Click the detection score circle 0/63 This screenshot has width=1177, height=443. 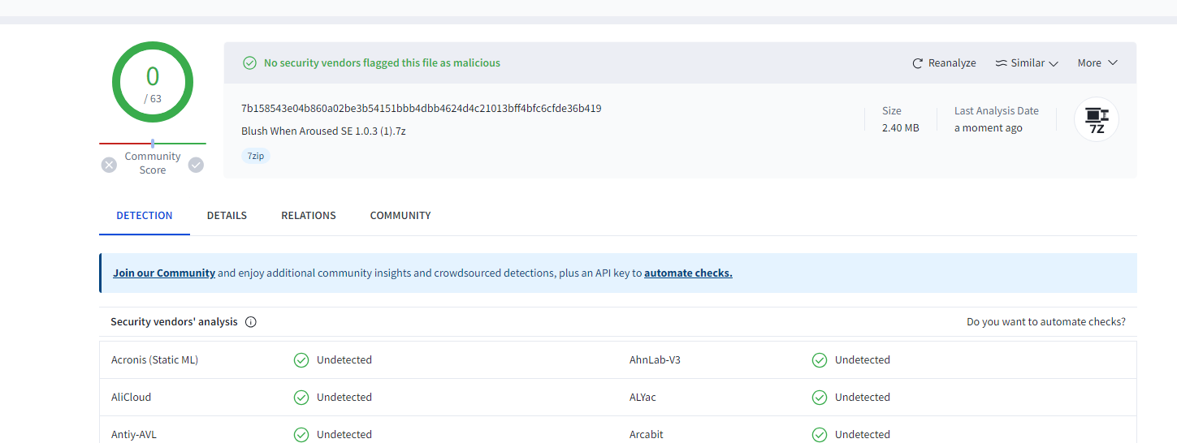click(153, 82)
